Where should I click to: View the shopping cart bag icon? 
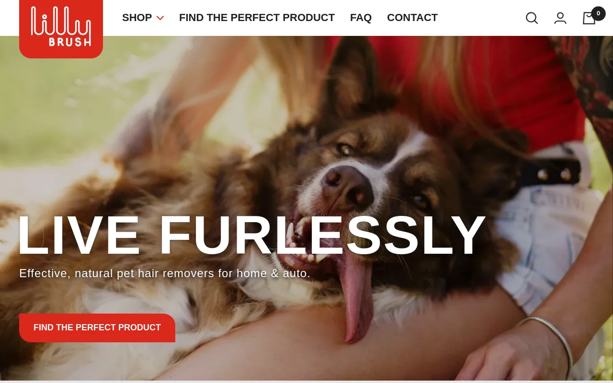click(589, 18)
